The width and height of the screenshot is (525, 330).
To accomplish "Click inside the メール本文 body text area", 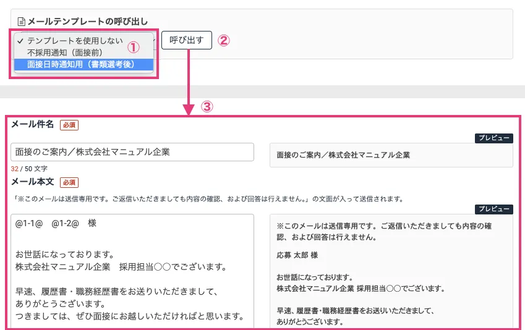I will tap(132, 272).
